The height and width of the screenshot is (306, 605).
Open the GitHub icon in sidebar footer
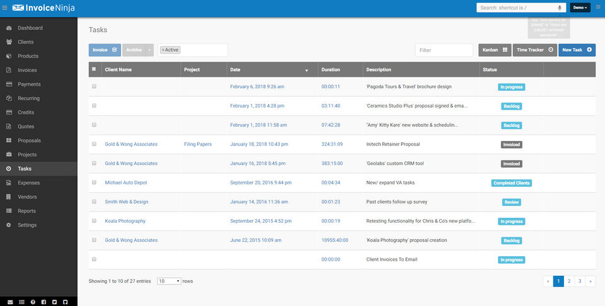[66, 302]
